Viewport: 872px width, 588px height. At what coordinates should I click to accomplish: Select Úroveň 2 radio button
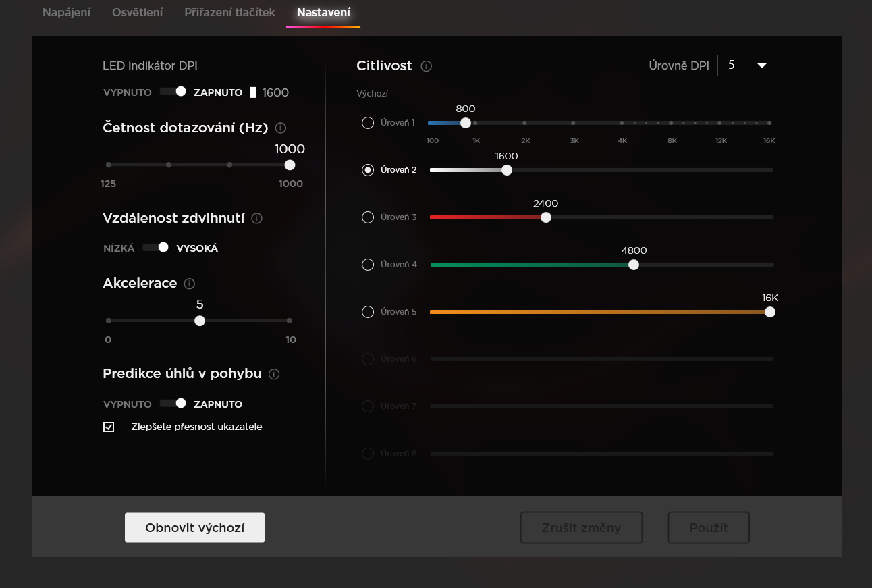coord(368,170)
